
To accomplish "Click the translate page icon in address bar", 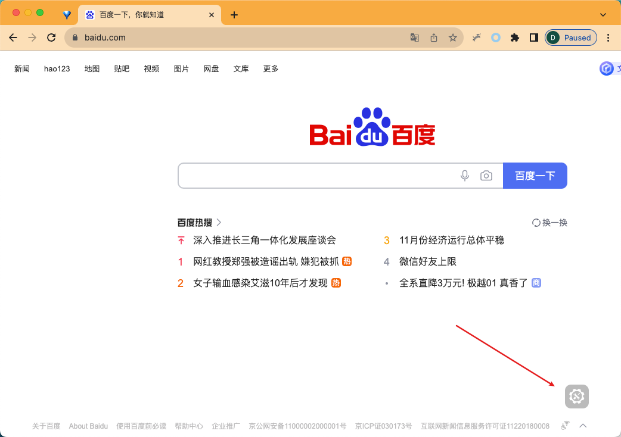I will tap(415, 38).
